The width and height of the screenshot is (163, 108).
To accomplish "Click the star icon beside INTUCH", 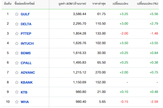I will pyautogui.click(x=17, y=43).
